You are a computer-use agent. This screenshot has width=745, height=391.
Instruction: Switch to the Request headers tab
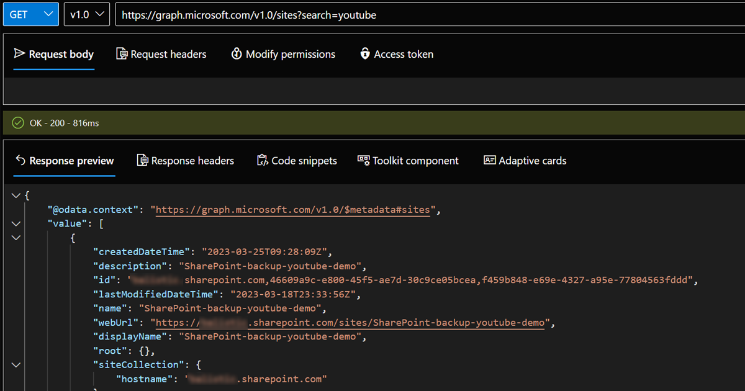(161, 55)
